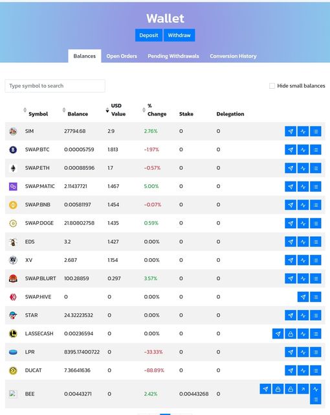Send SIM tokens using paper plane icon
This screenshot has height=415, width=330.
[x=291, y=131]
